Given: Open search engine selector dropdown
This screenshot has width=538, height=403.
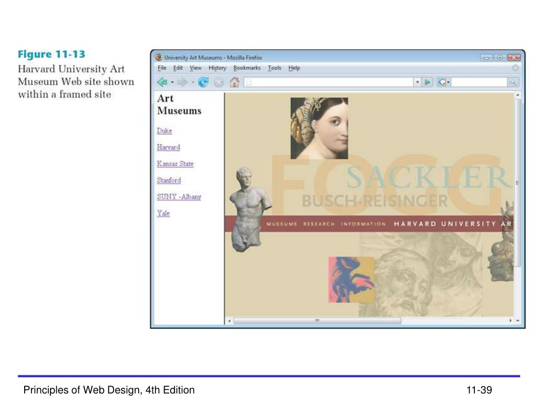Looking at the screenshot, I should point(443,82).
